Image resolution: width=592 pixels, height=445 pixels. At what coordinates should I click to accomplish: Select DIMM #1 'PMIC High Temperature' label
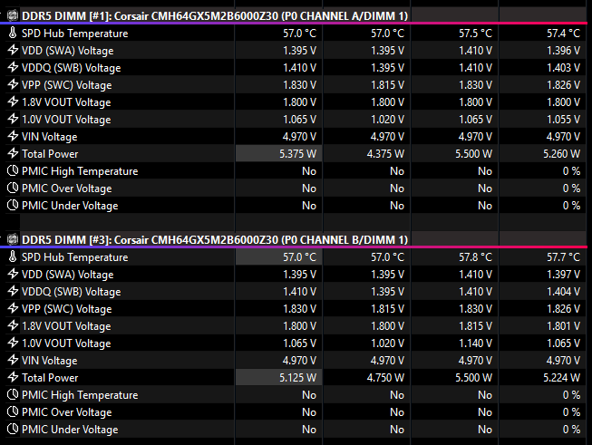tap(80, 171)
